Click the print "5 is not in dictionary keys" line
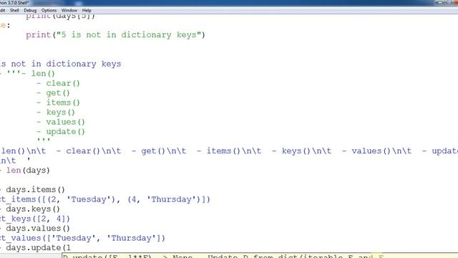The width and height of the screenshot is (458, 258). 115,35
